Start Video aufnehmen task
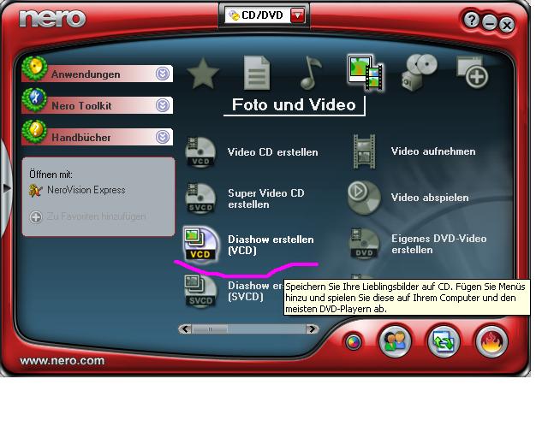Image resolution: width=548 pixels, height=438 pixels. (433, 151)
